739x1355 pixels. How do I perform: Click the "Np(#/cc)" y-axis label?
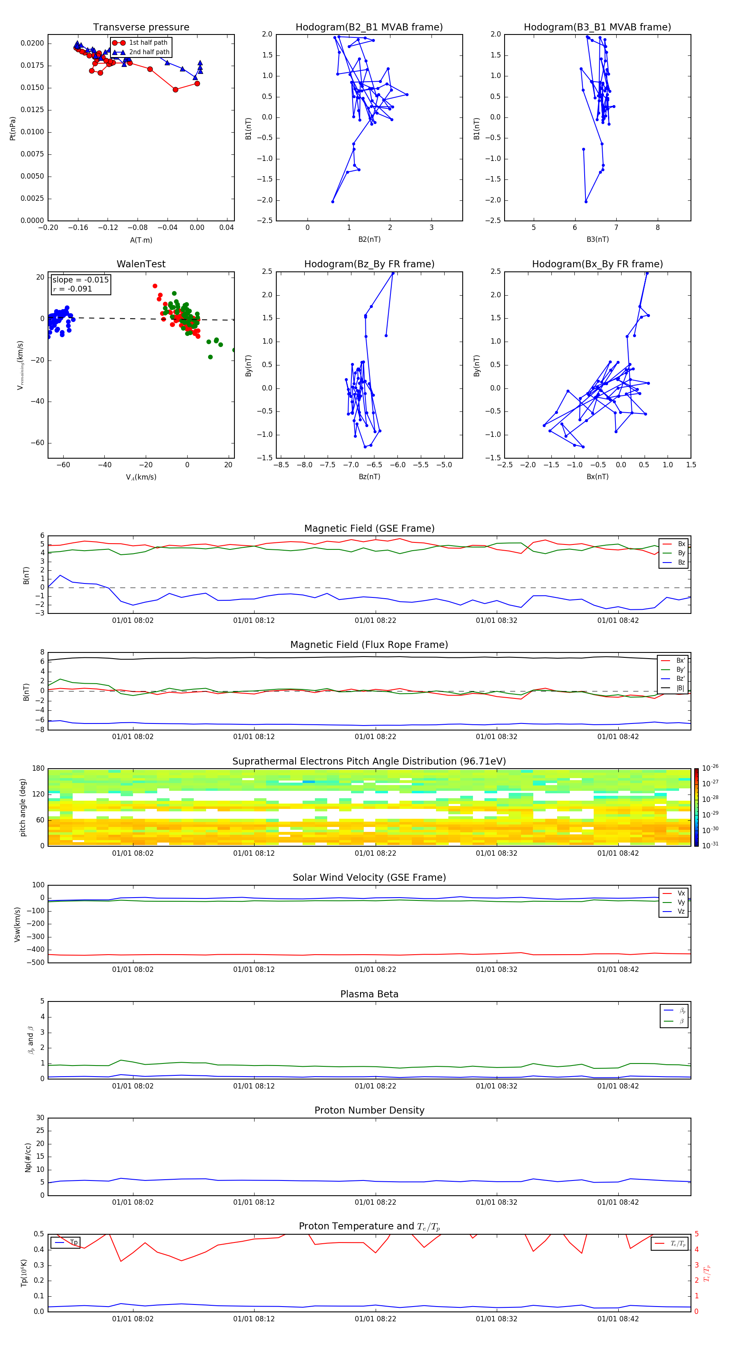(x=28, y=1157)
